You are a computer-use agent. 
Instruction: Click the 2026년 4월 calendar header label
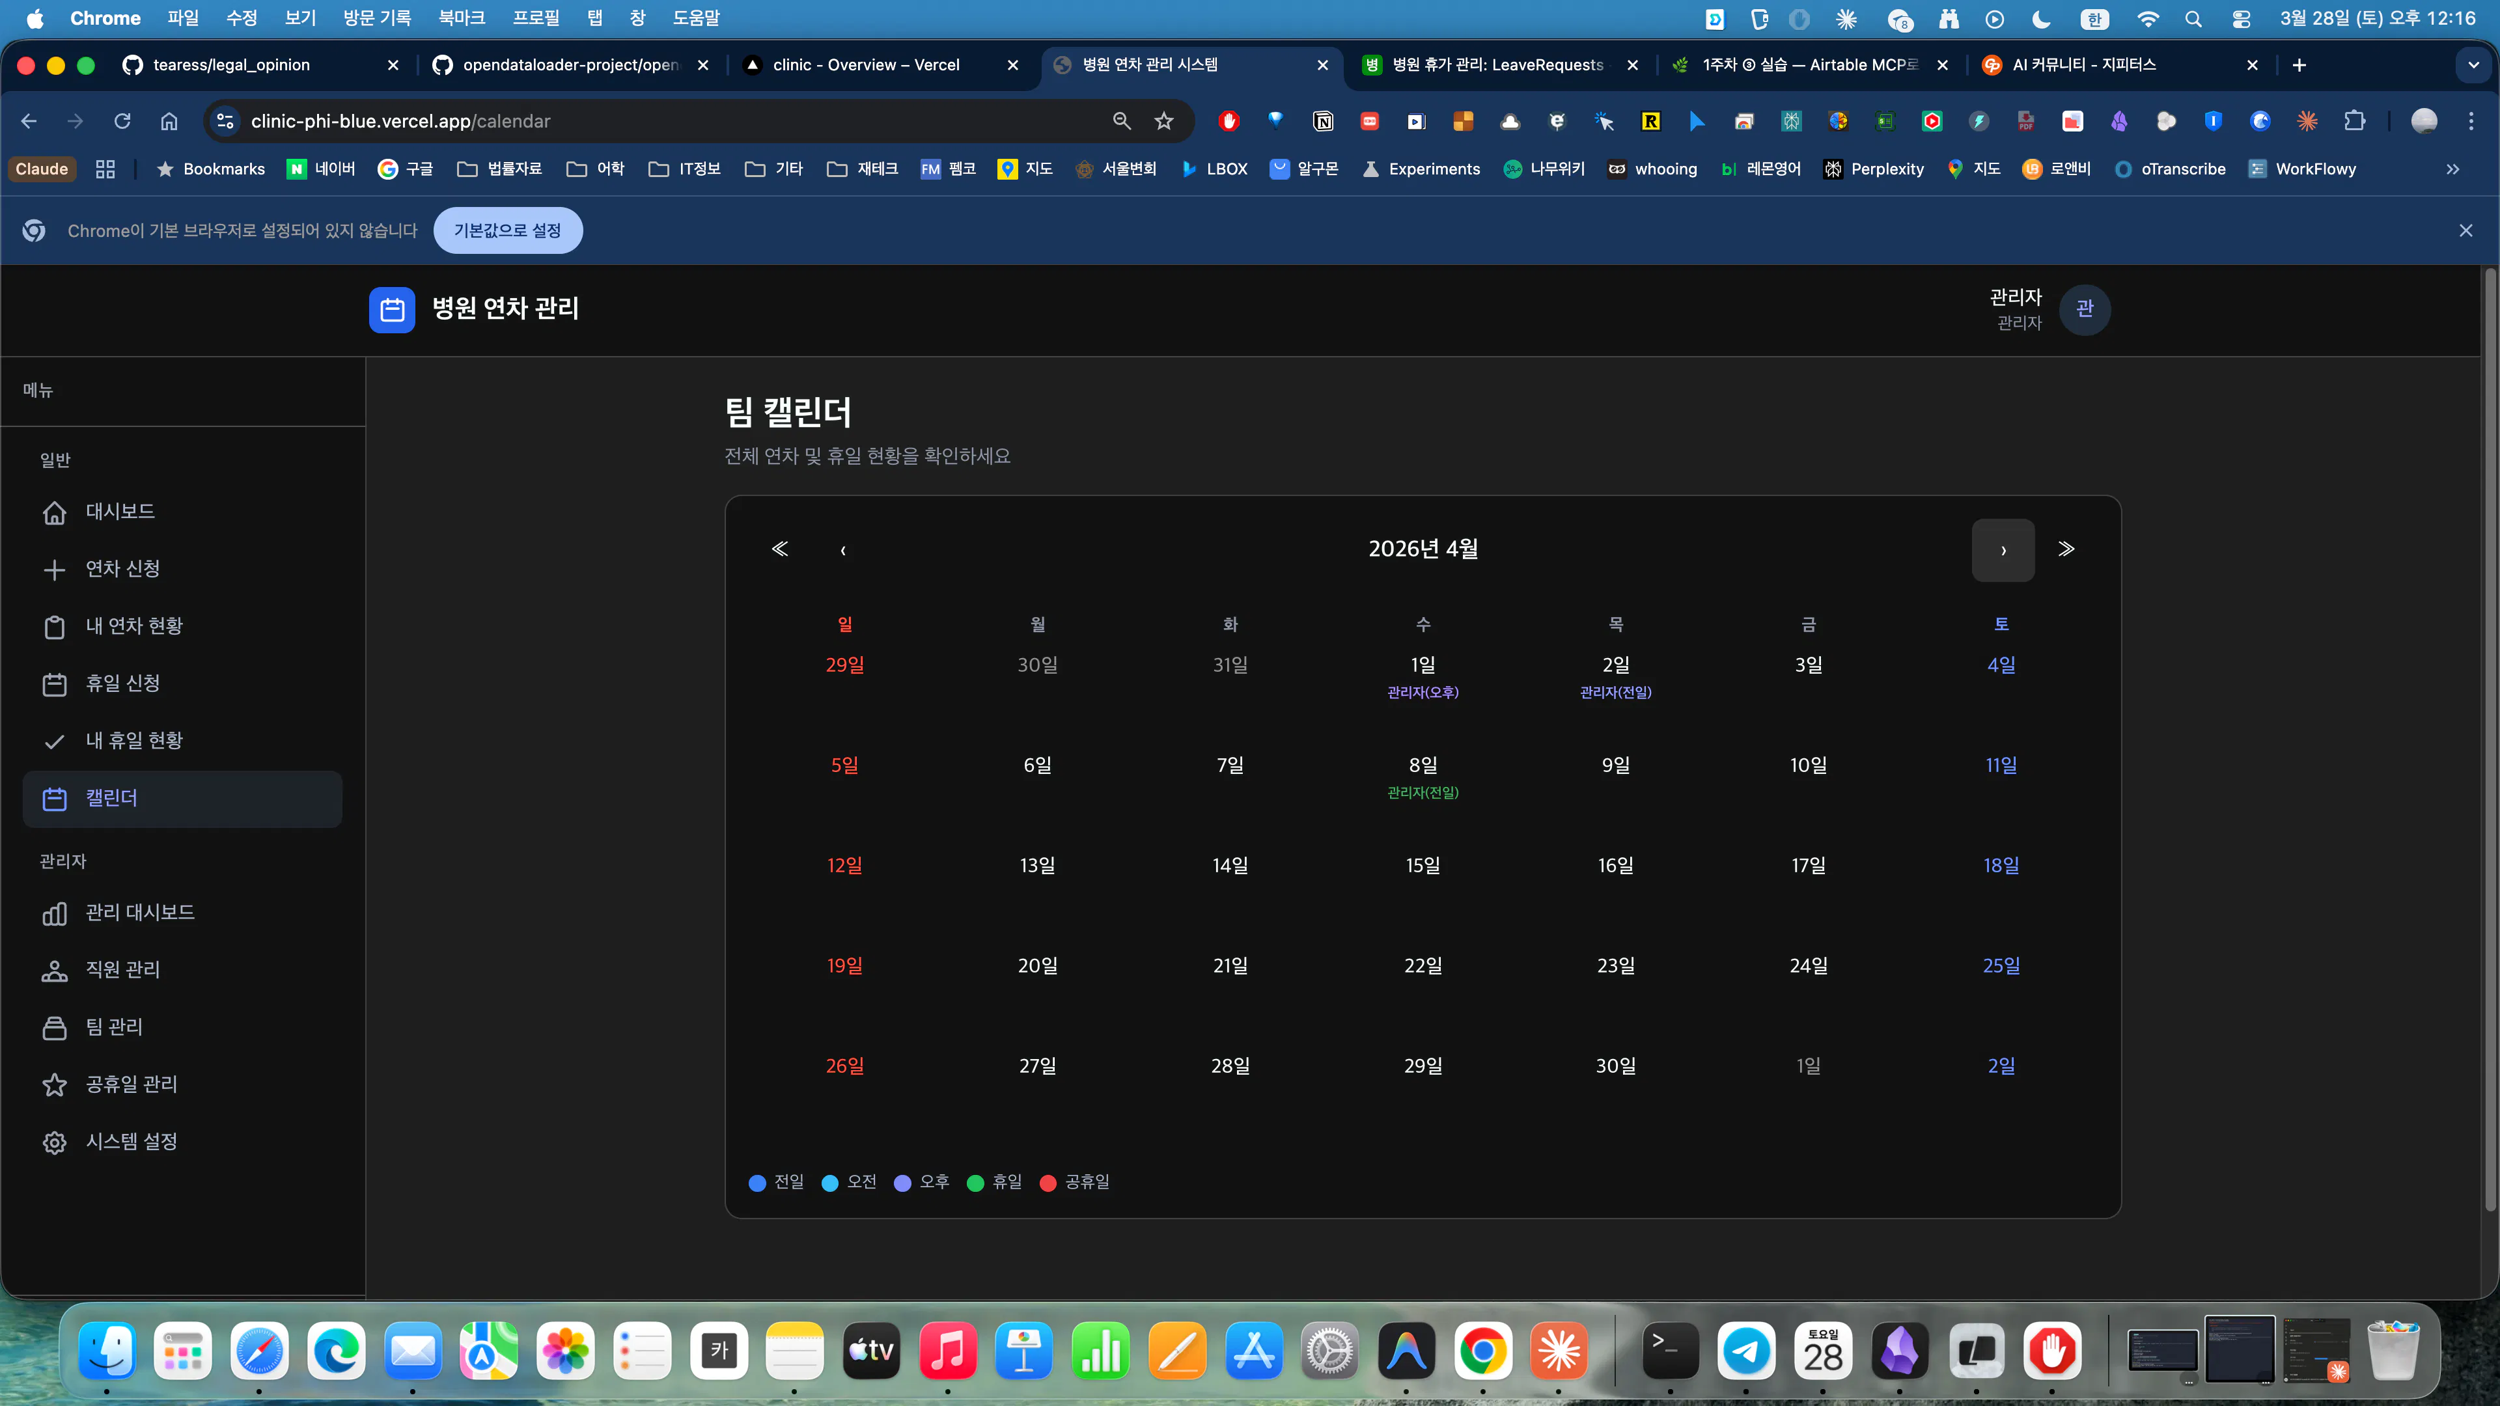click(x=1423, y=549)
